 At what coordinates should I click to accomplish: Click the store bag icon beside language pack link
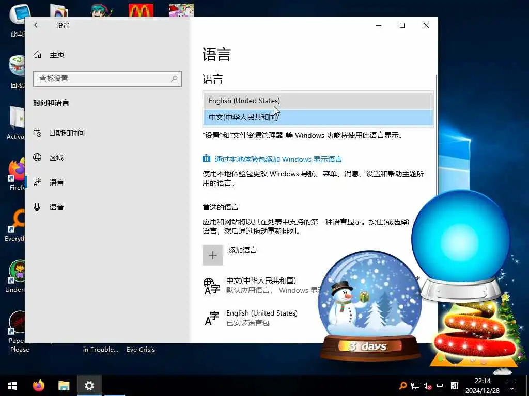[x=207, y=159]
